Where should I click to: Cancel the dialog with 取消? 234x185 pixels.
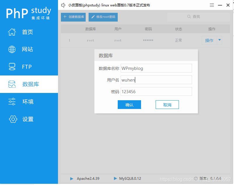click(167, 105)
